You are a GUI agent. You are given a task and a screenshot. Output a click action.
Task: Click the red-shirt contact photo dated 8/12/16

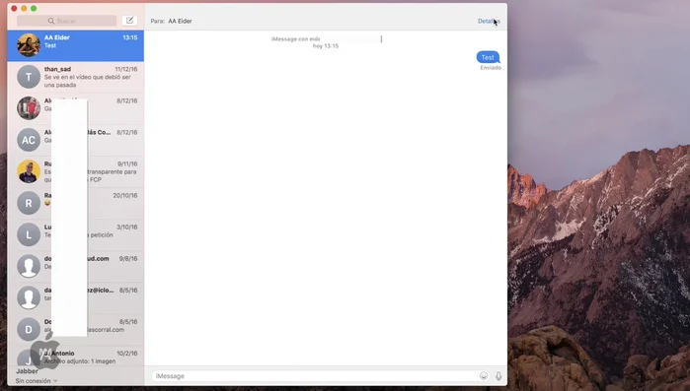tap(29, 108)
